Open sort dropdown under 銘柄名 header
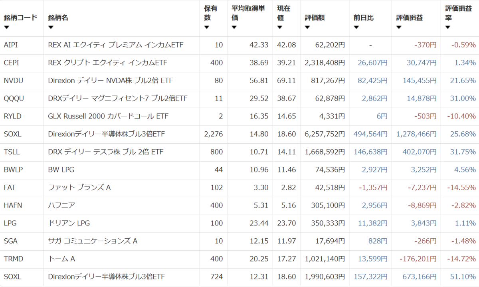 point(50,28)
